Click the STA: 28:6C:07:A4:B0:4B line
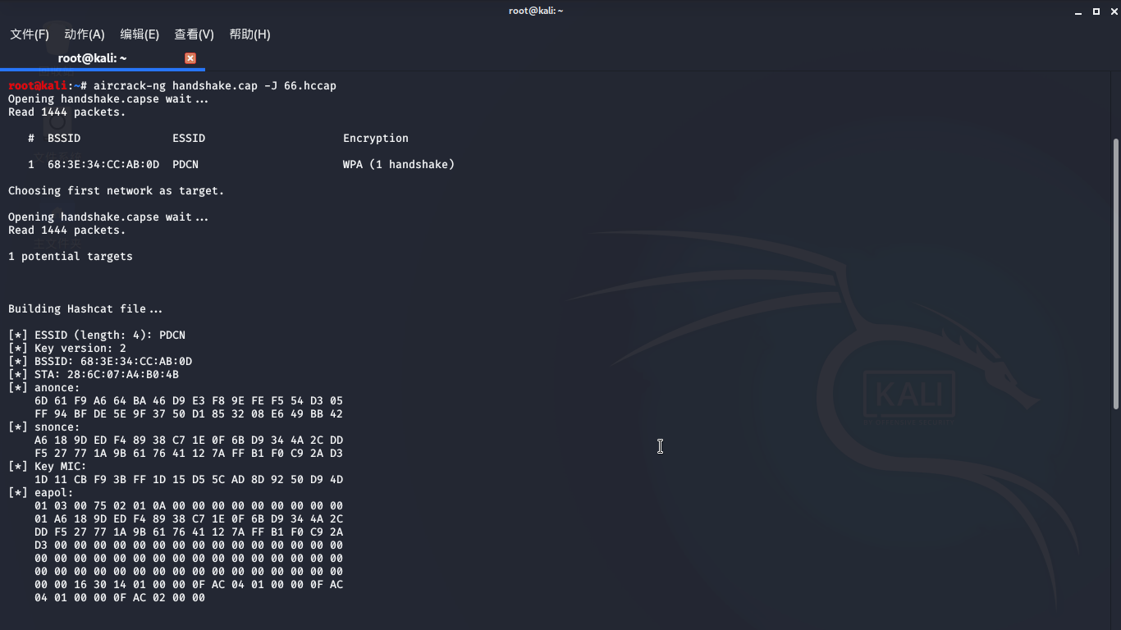The width and height of the screenshot is (1121, 630). coord(94,374)
